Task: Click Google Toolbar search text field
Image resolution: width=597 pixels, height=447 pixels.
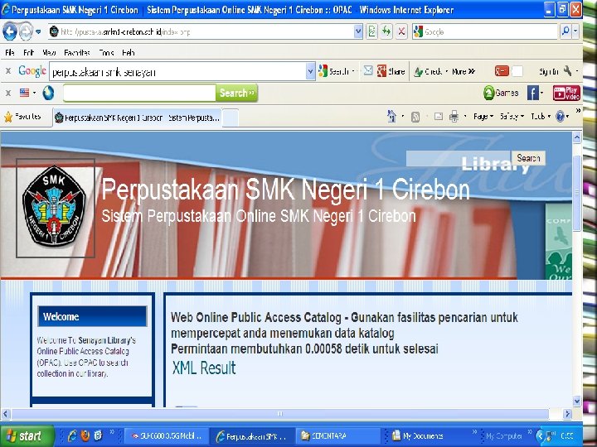Action: pos(177,72)
